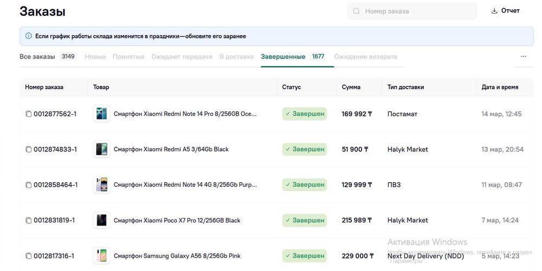Click delivery type ПВЗ

pos(394,185)
